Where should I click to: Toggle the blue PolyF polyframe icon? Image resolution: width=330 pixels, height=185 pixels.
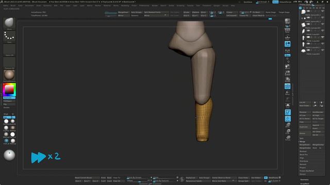click(x=288, y=86)
